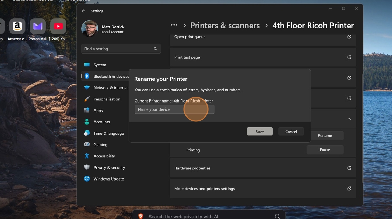The height and width of the screenshot is (219, 392).
Task: Collapse the section with the up chevron
Action: coord(349,119)
